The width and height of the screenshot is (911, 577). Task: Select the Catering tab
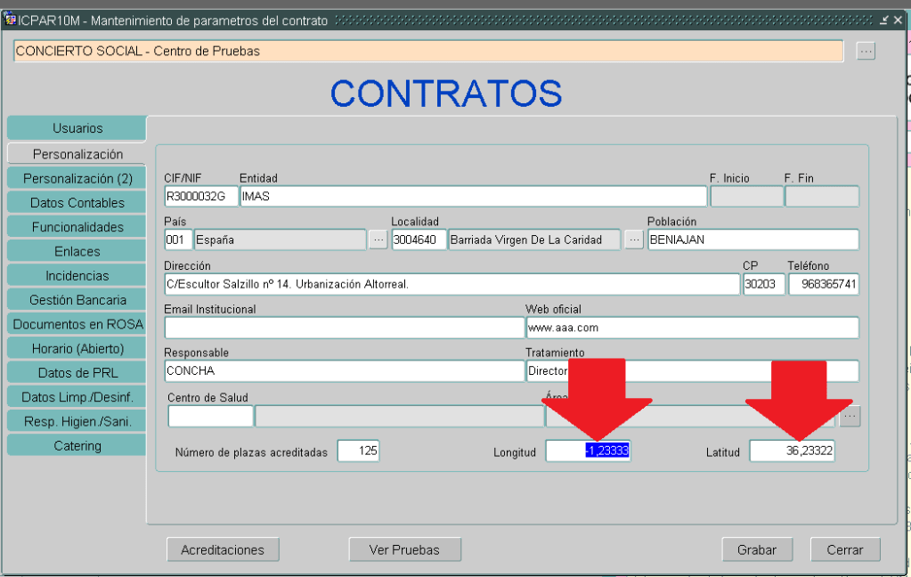tap(77, 445)
